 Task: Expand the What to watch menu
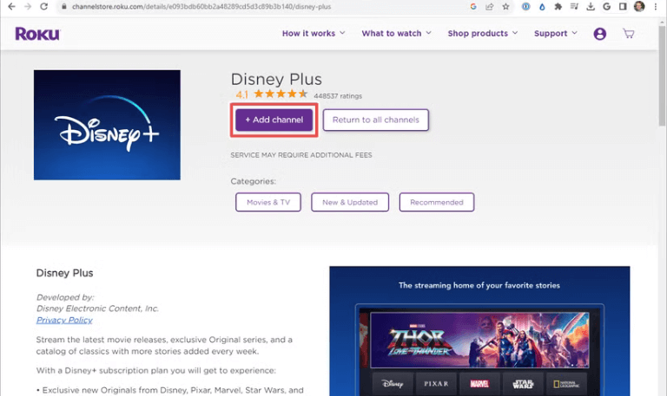tap(396, 33)
